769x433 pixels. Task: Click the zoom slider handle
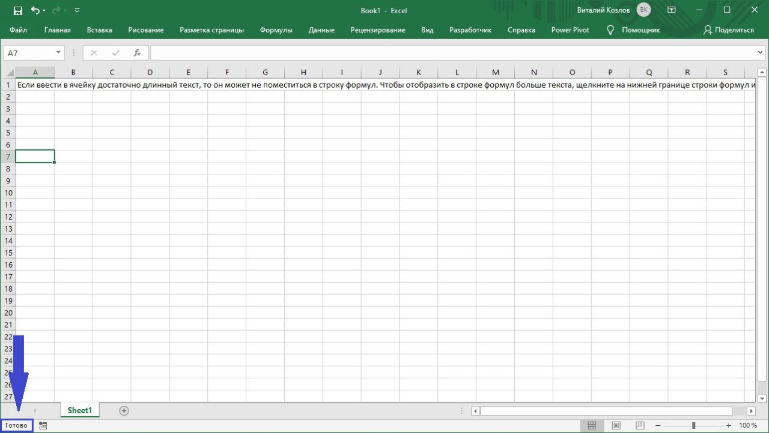(x=693, y=426)
